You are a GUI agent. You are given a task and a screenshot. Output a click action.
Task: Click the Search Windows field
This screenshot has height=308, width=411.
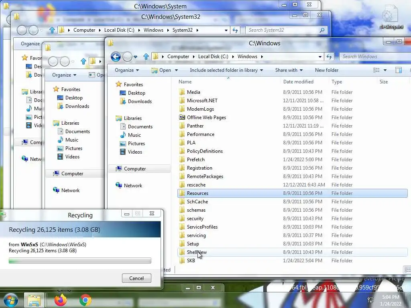[x=376, y=57]
